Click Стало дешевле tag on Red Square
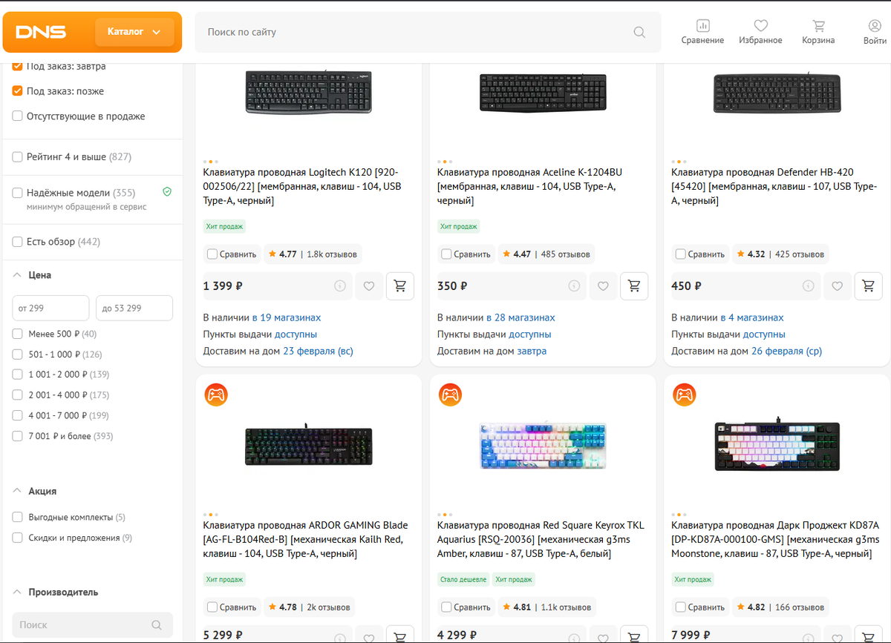This screenshot has height=643, width=891. click(x=463, y=579)
